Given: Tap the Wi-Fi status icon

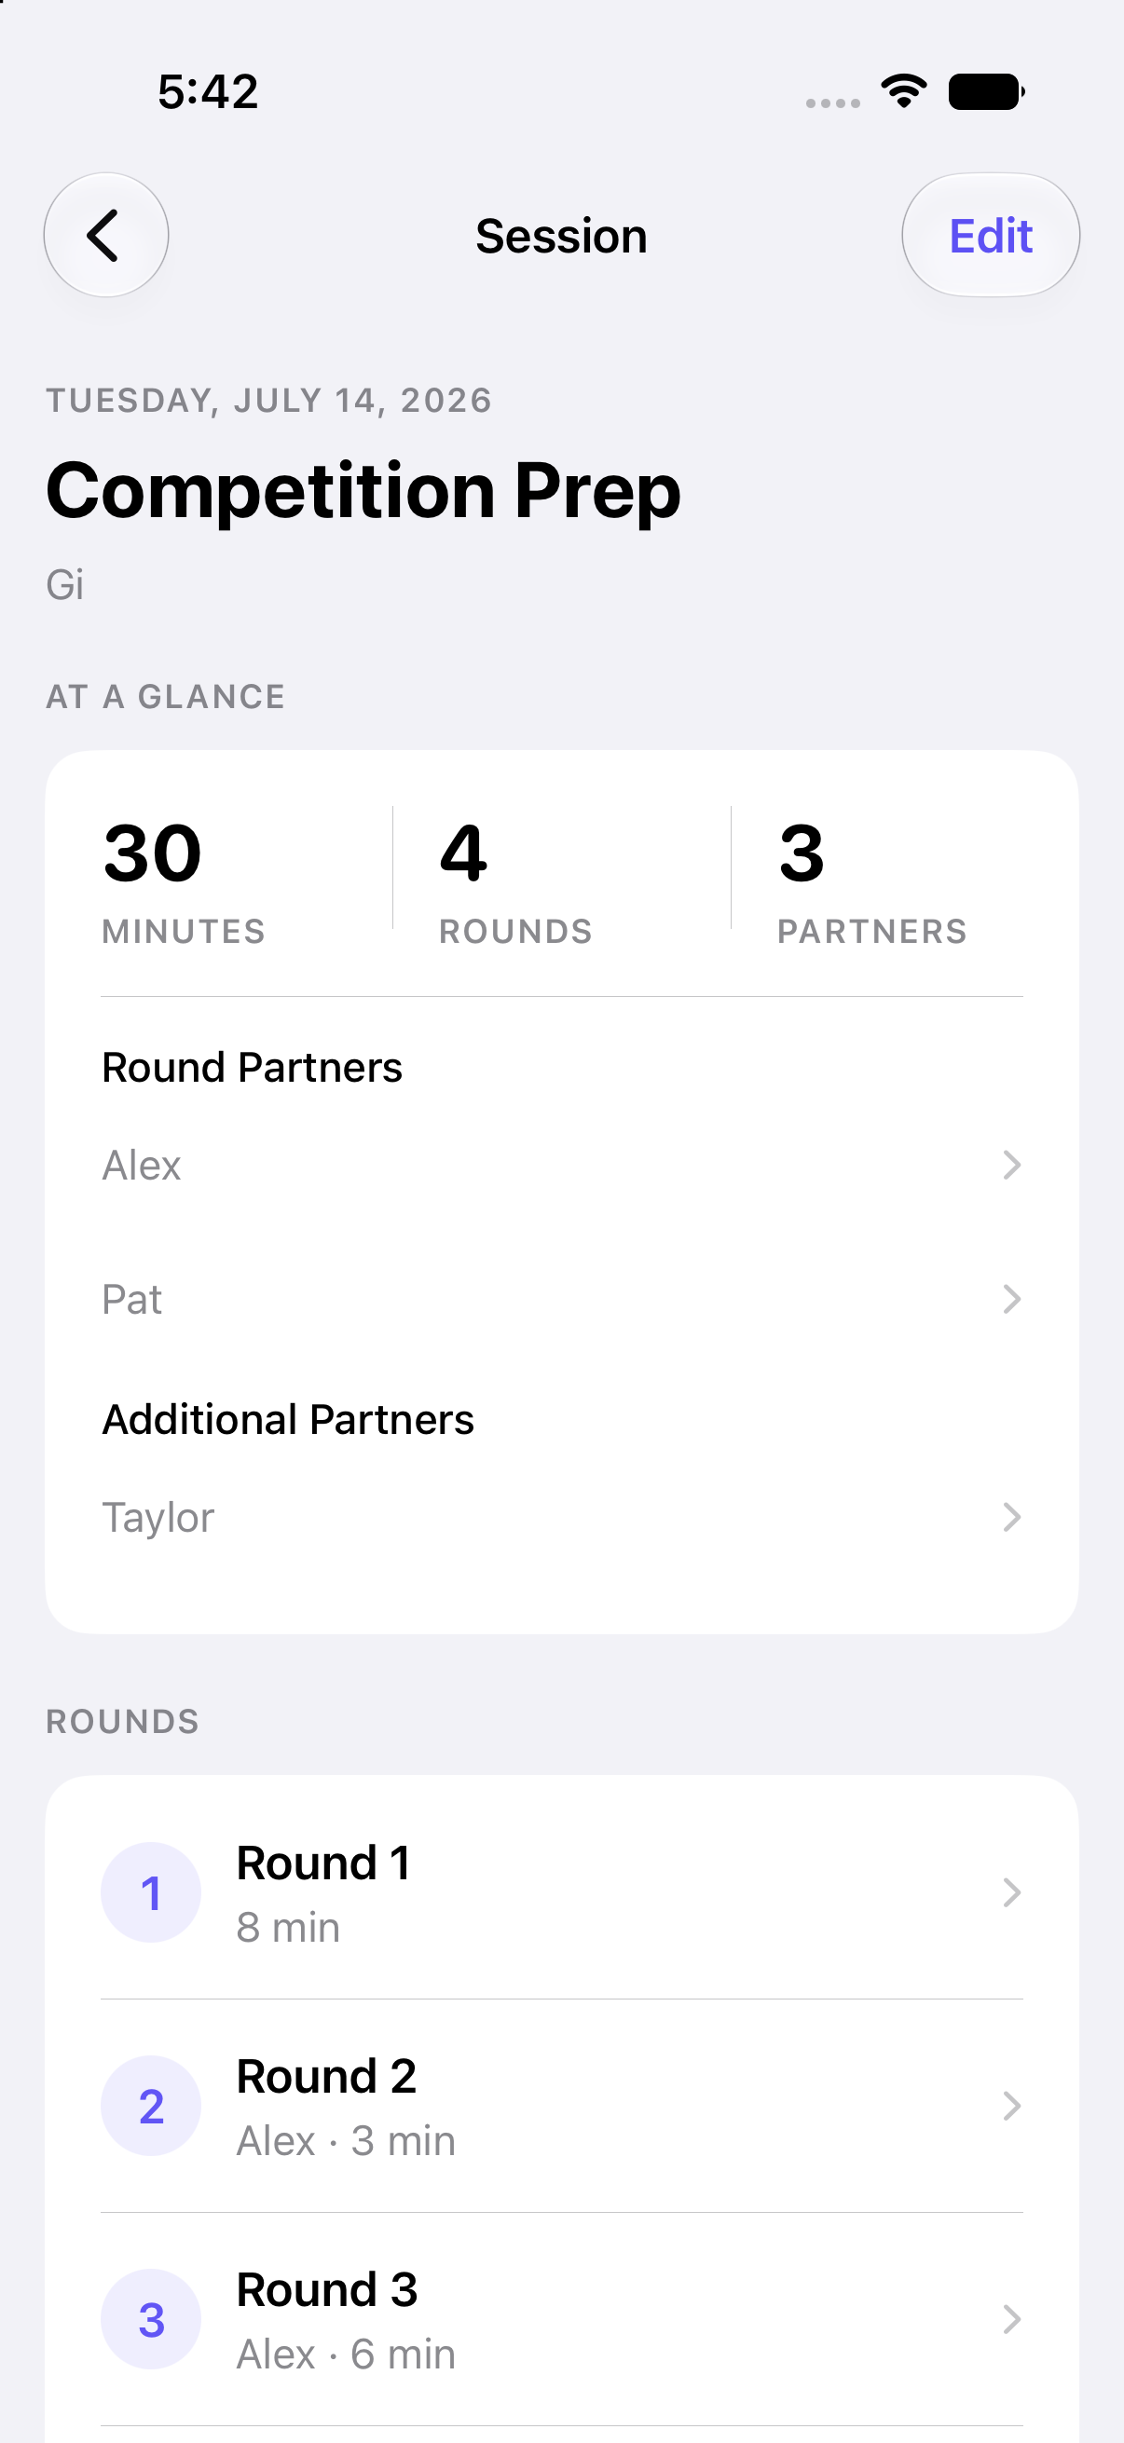Looking at the screenshot, I should (904, 91).
